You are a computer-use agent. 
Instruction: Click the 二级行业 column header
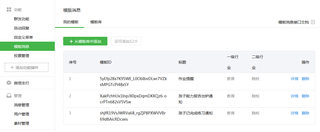pyautogui.click(x=258, y=62)
